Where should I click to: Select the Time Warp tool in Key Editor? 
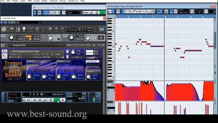point(153,11)
